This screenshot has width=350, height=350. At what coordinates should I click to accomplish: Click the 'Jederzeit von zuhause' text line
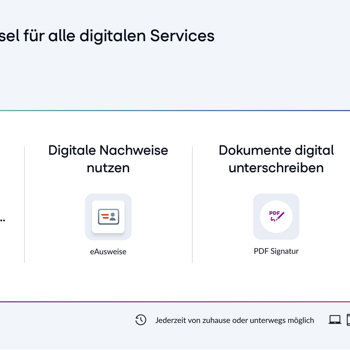pyautogui.click(x=235, y=320)
